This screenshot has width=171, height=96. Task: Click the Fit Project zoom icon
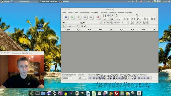pos(147,22)
